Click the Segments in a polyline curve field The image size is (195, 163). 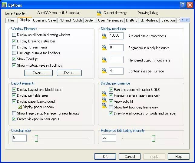[x=116, y=48]
